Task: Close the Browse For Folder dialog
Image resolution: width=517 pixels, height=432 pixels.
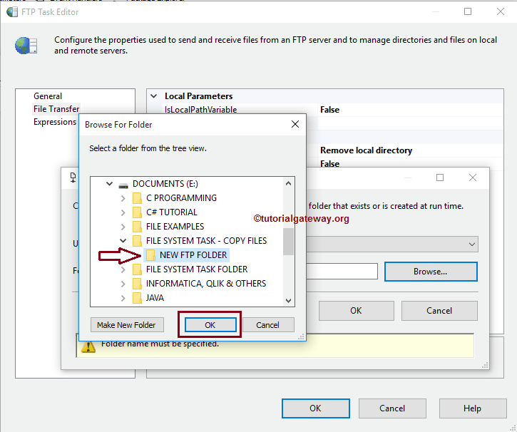Action: (x=295, y=124)
